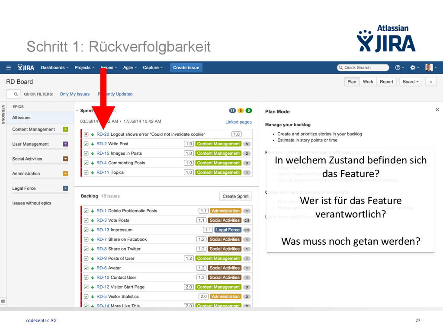
Task: Switch to Report mode tab
Action: [386, 82]
